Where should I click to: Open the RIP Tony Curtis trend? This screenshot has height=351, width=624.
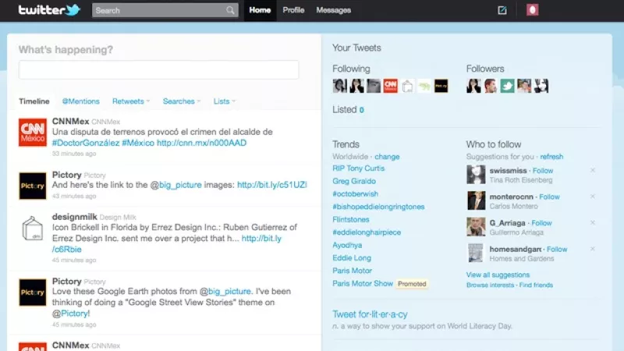coord(359,168)
